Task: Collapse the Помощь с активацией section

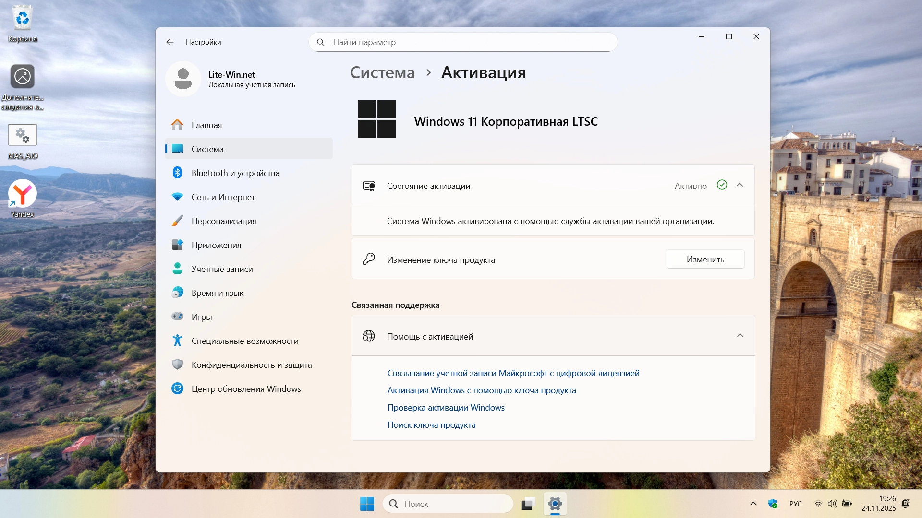Action: (x=740, y=336)
